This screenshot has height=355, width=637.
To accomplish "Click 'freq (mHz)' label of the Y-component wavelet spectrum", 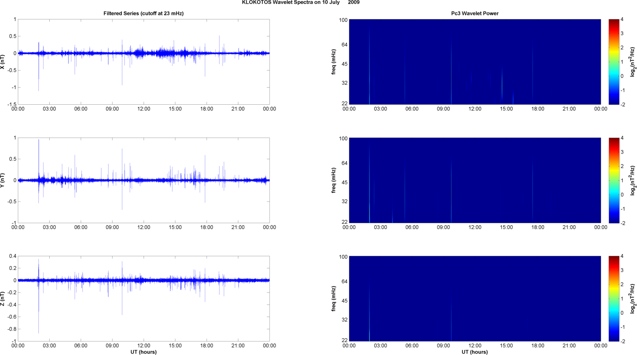I will click(334, 180).
